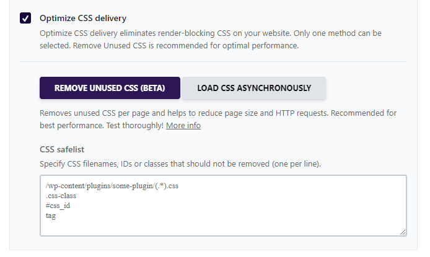This screenshot has width=430, height=257.
Task: Click the Test thoroughly! text before More info
Action: pos(134,126)
